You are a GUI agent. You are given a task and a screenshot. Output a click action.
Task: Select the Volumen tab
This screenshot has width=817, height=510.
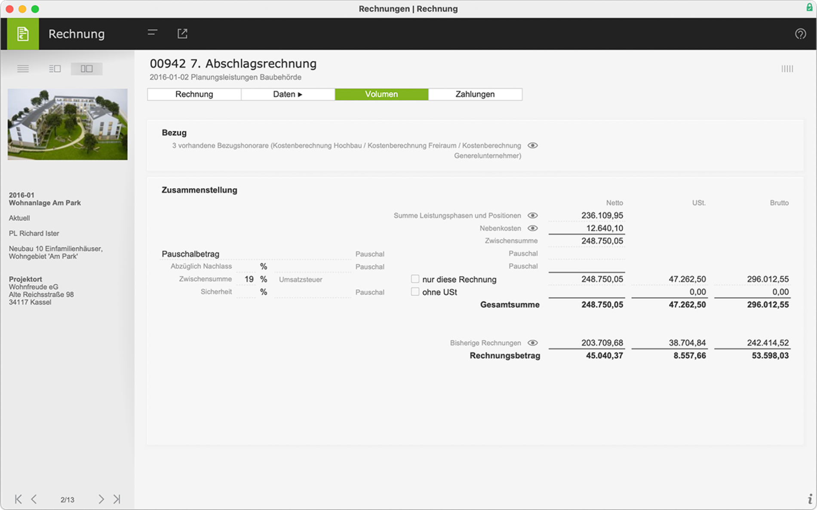(x=381, y=94)
